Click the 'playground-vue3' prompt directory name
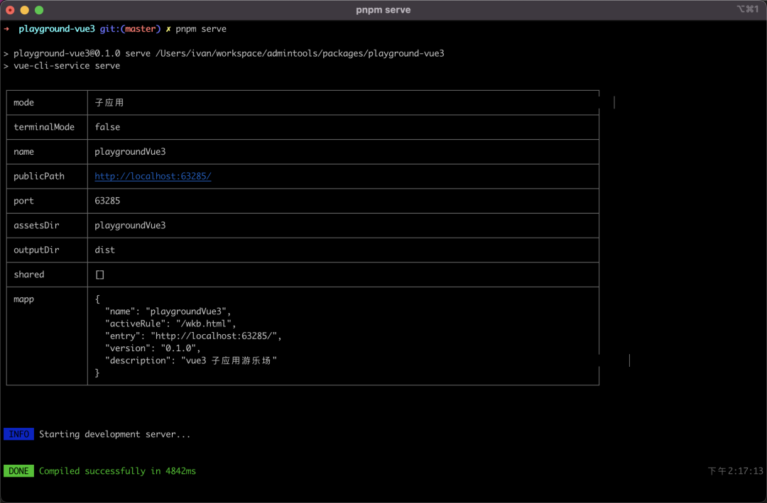Viewport: 767px width, 503px height. (x=57, y=29)
